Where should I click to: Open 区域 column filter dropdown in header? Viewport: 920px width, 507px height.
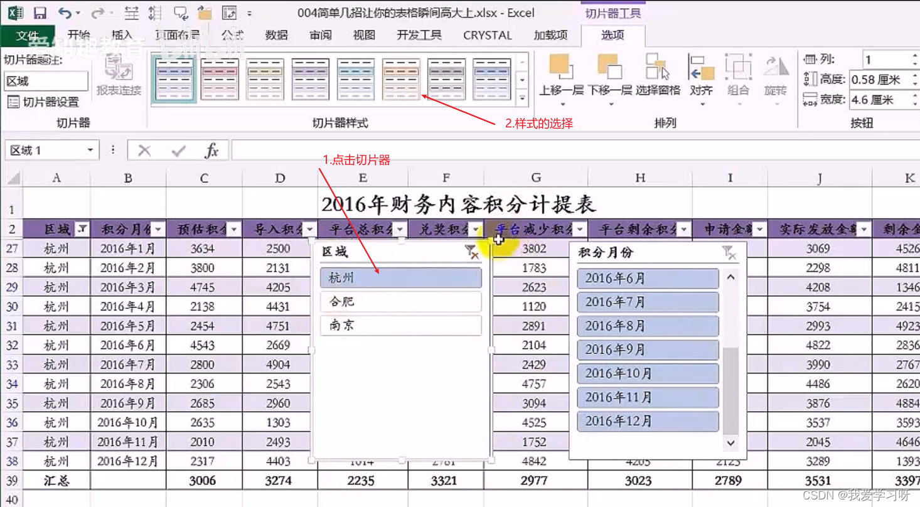point(82,230)
